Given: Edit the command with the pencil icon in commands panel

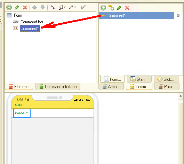Looking at the screenshot, I should [119, 8].
